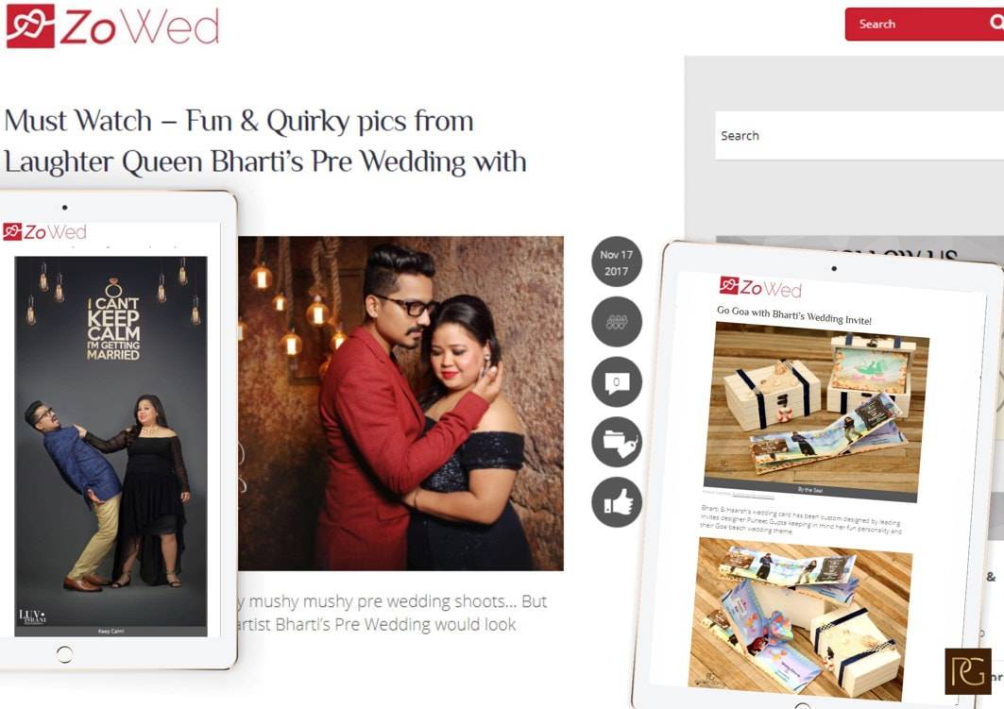Open the comments bubble icon showing 0
Screen dimensions: 1004x709
click(x=617, y=382)
